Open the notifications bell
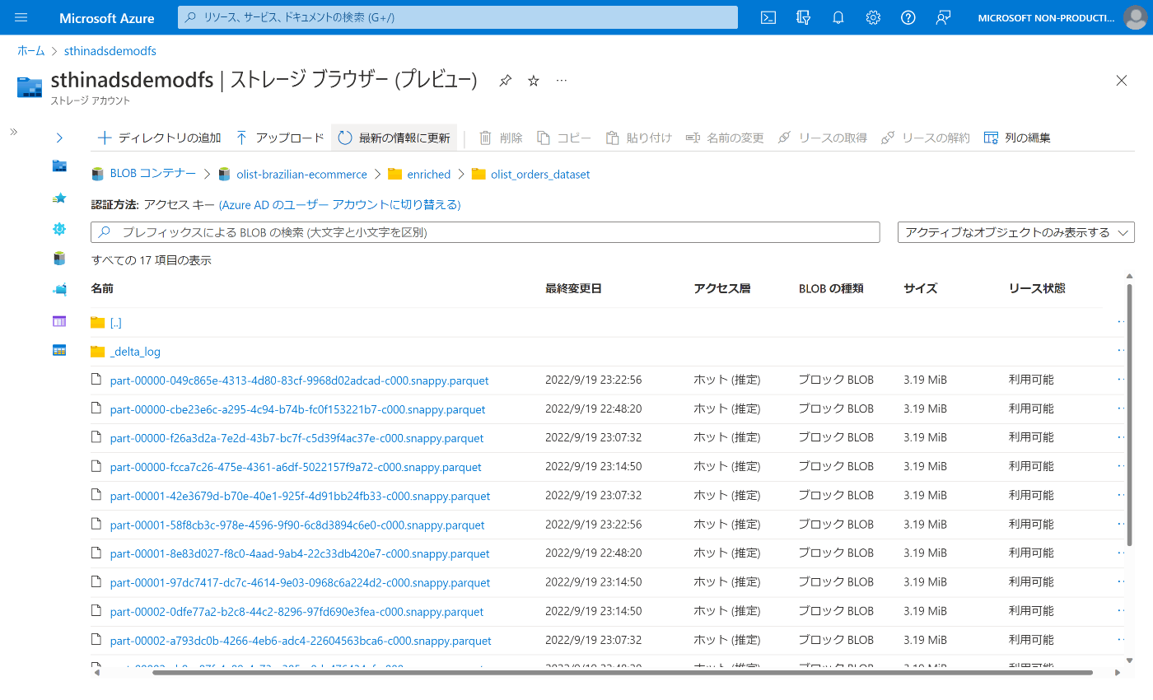 point(838,17)
